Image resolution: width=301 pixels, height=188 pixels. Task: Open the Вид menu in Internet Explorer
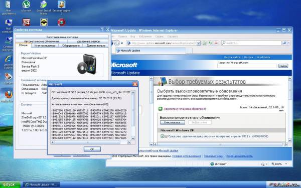click(132, 37)
